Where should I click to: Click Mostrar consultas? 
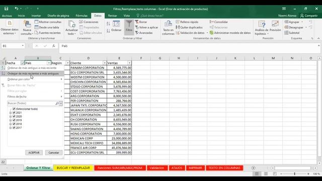[x=48, y=22]
